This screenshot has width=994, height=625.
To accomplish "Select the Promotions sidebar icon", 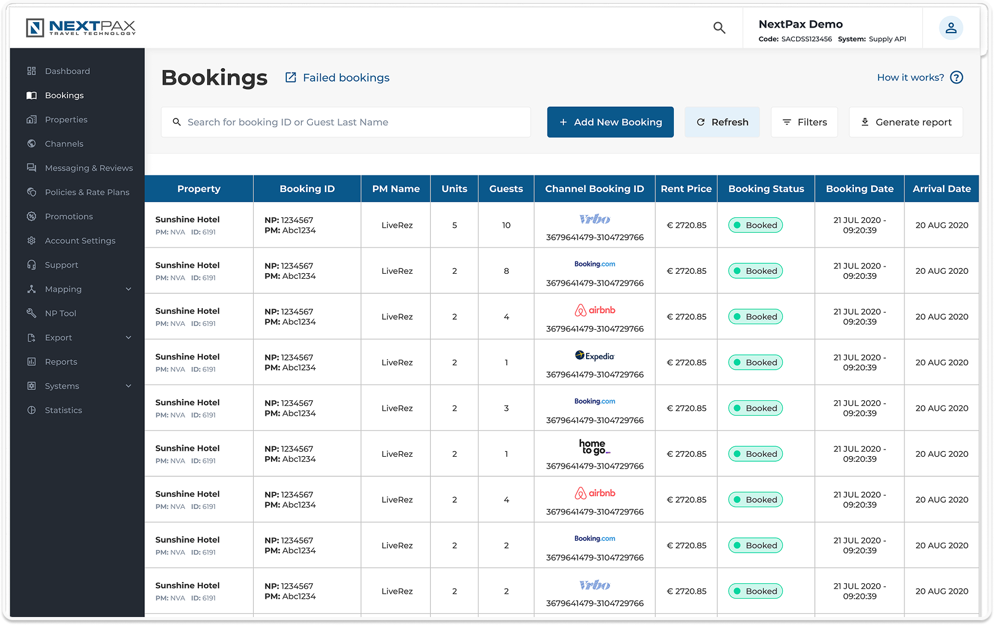I will [31, 216].
